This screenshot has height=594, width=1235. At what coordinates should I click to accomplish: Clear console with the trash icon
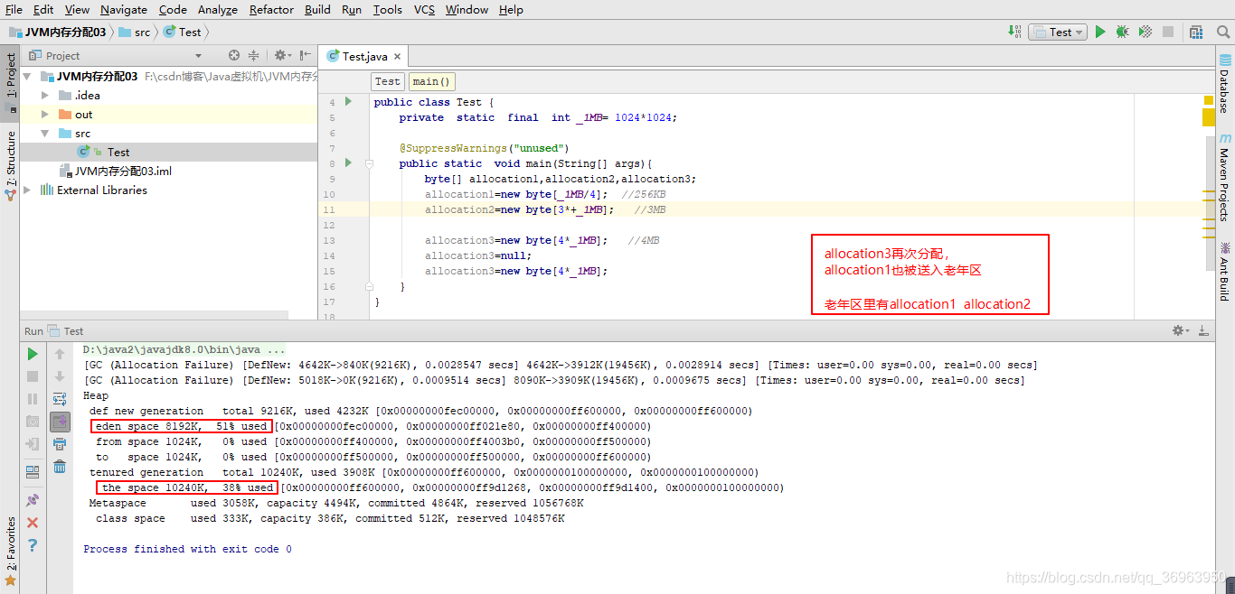[x=60, y=467]
